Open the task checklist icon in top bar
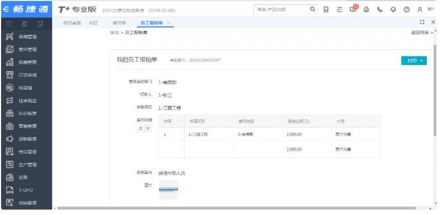The height and width of the screenshot is (215, 444). (339, 9)
